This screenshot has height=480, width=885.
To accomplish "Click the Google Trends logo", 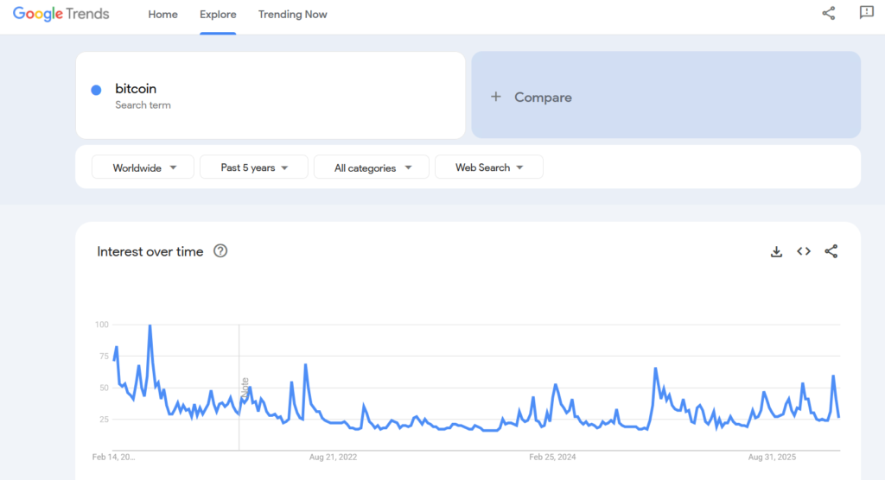I will (60, 15).
